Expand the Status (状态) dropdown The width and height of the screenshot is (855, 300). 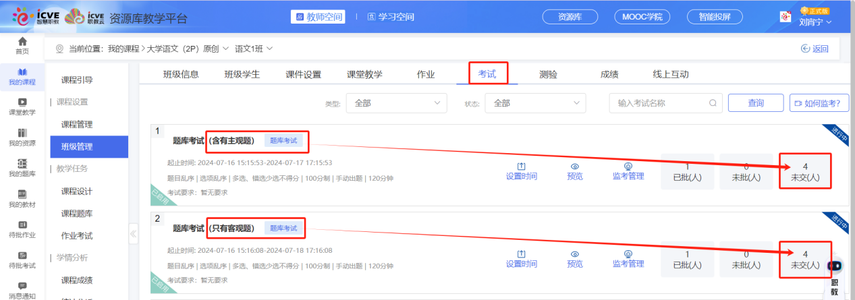pos(536,103)
